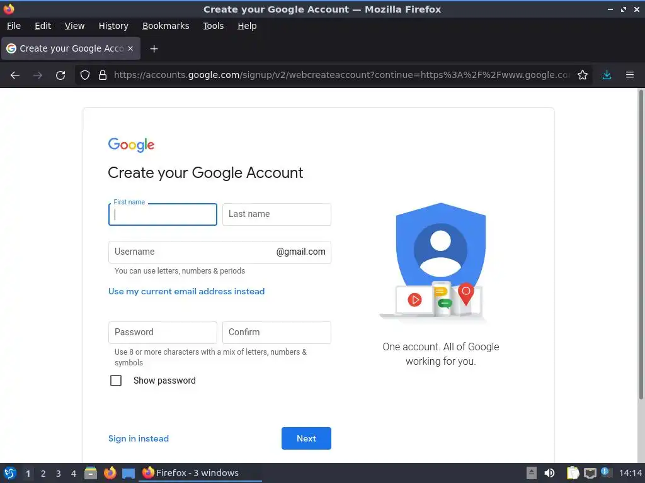Reload the current page
The height and width of the screenshot is (483, 645).
tap(60, 75)
